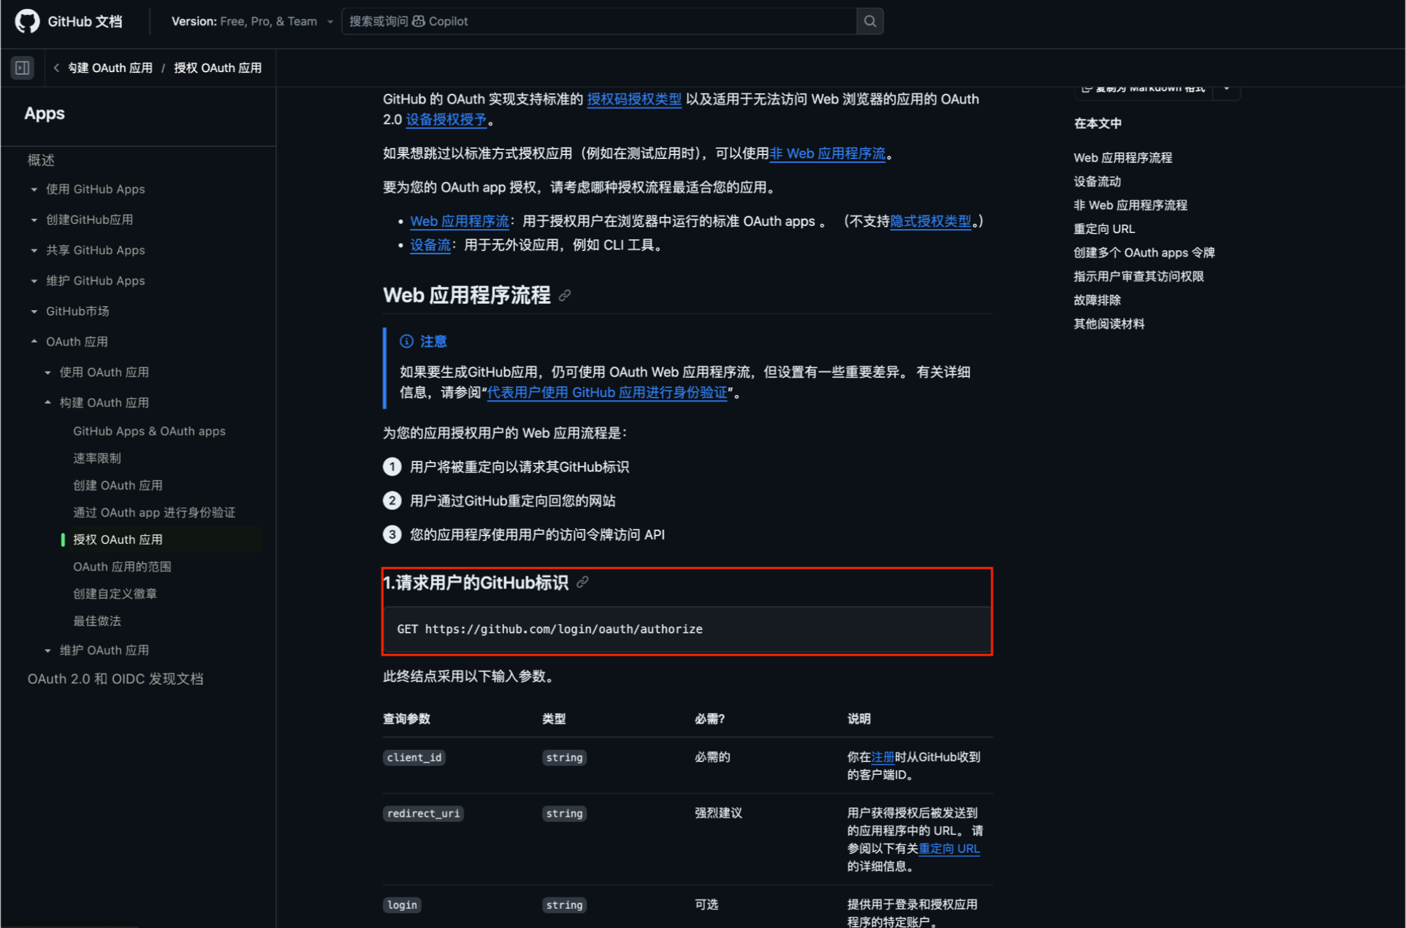Image resolution: width=1406 pixels, height=928 pixels.
Task: Open 概述 in the sidebar
Action: tap(41, 160)
